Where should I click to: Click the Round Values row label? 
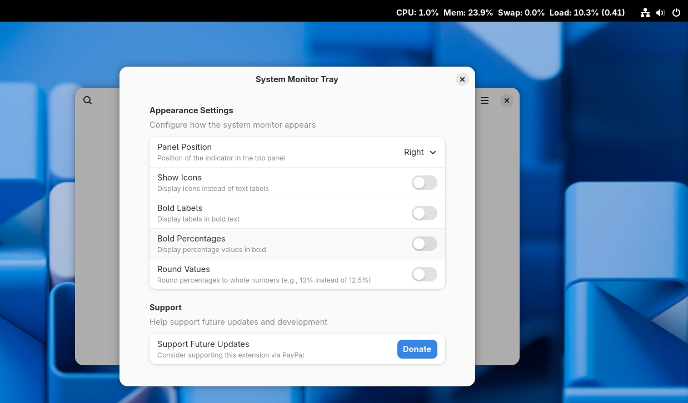pos(183,269)
